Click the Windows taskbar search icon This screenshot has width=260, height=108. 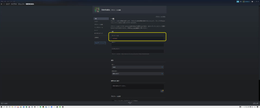[x=4, y=107]
